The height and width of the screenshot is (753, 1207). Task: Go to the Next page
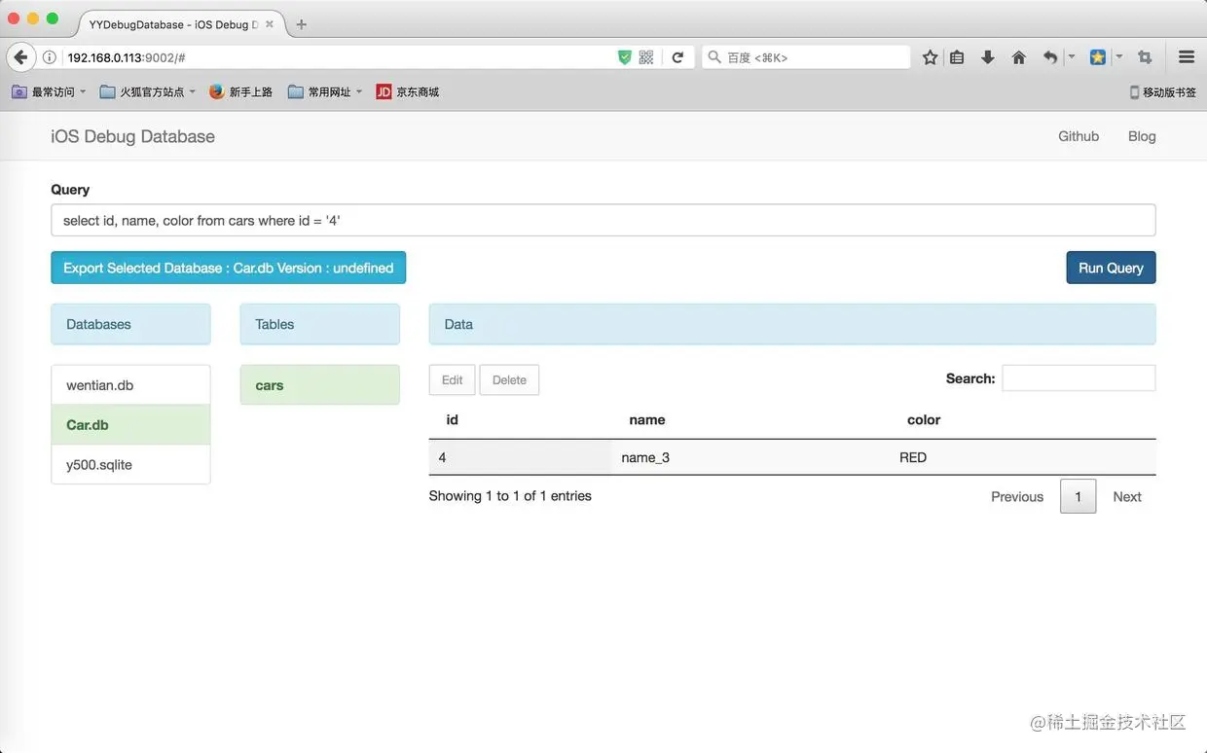coord(1127,496)
